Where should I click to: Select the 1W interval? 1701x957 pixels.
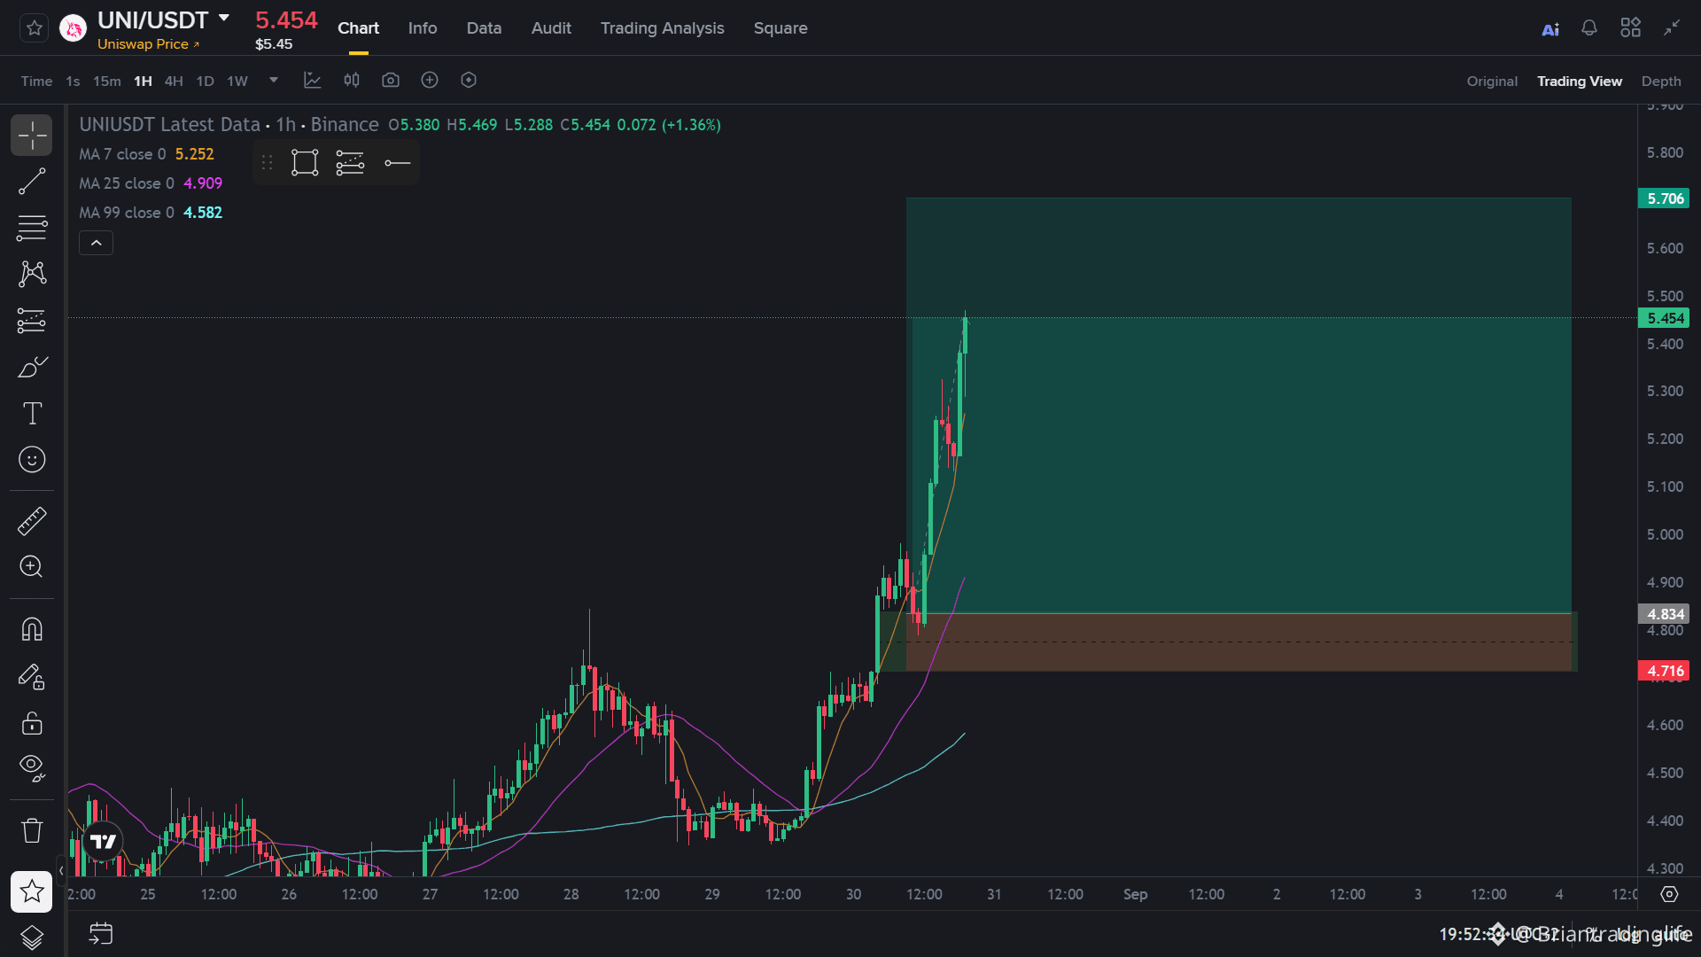point(237,81)
